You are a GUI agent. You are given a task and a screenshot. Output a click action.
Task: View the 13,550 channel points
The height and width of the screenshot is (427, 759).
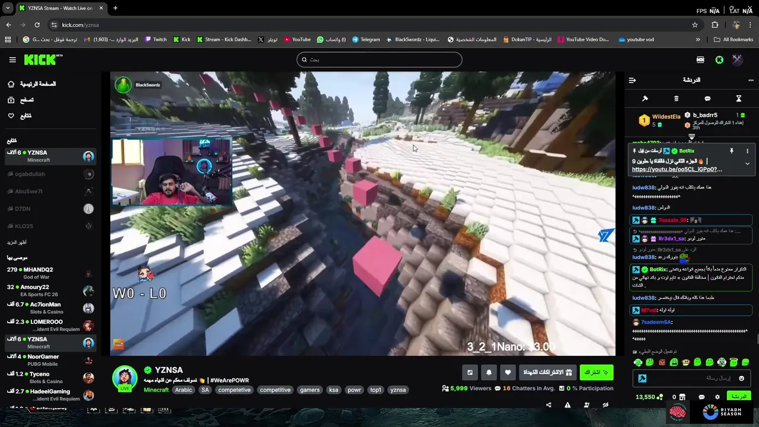[648, 397]
